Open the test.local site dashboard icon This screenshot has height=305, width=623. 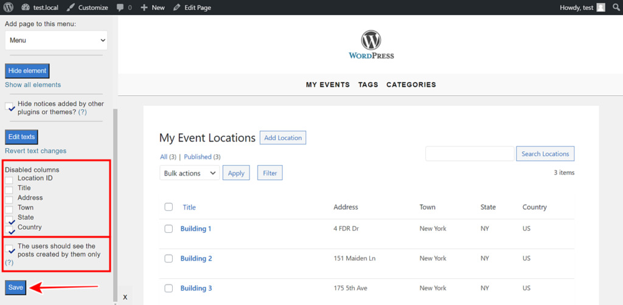(26, 7)
